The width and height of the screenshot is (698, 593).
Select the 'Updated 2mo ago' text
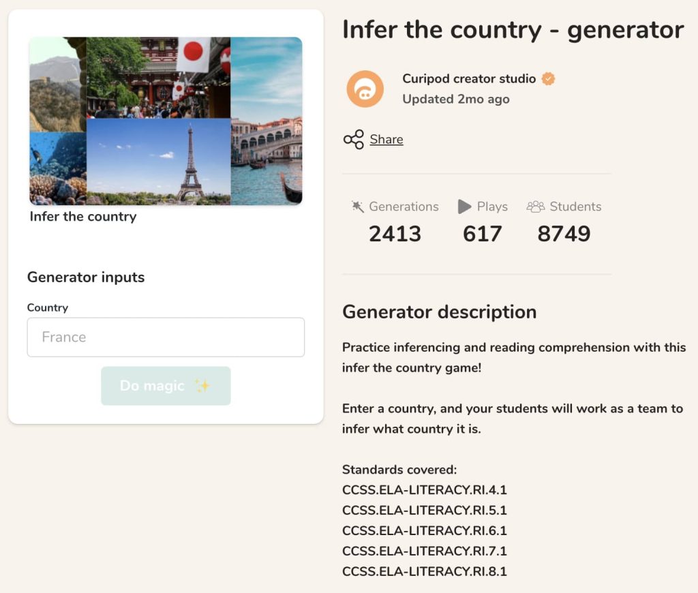456,100
